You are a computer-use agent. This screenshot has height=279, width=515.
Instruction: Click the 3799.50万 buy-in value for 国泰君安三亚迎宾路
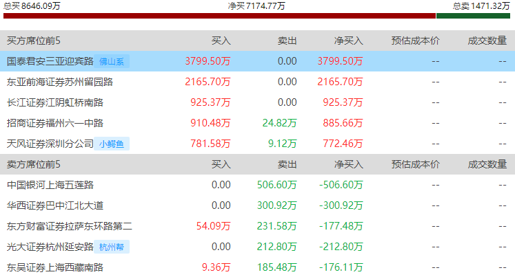click(208, 61)
